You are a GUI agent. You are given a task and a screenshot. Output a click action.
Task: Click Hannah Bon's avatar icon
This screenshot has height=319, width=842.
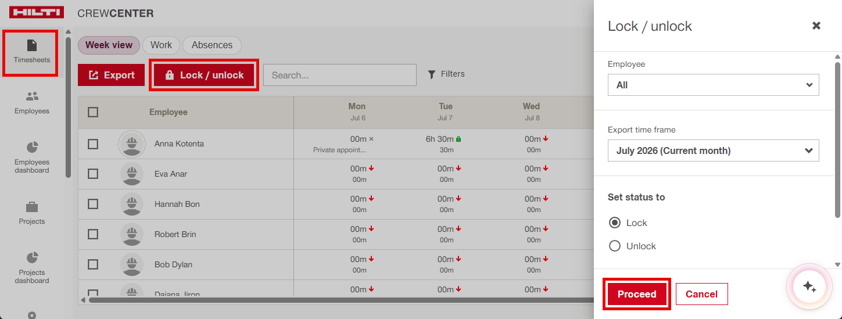132,204
